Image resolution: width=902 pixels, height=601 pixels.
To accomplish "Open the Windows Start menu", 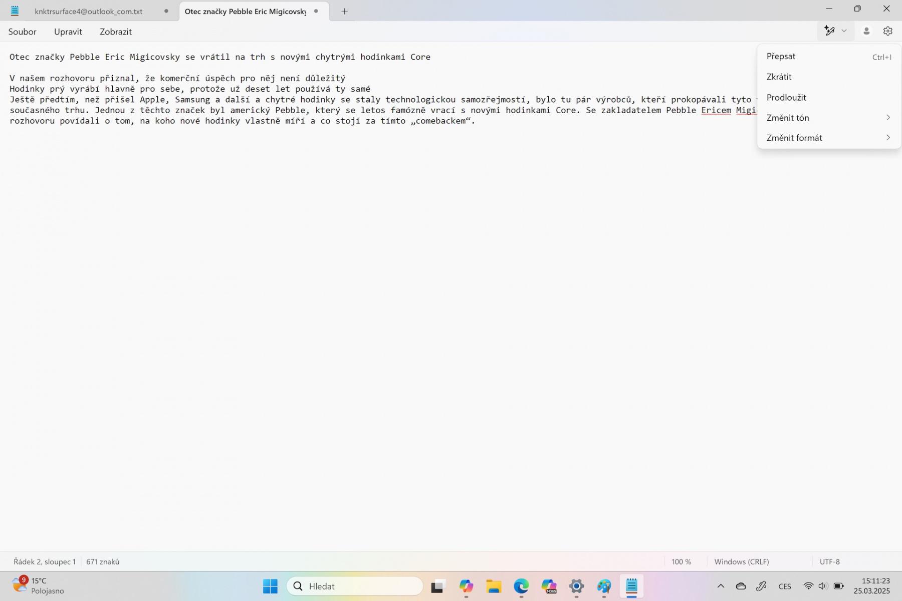I will click(270, 586).
